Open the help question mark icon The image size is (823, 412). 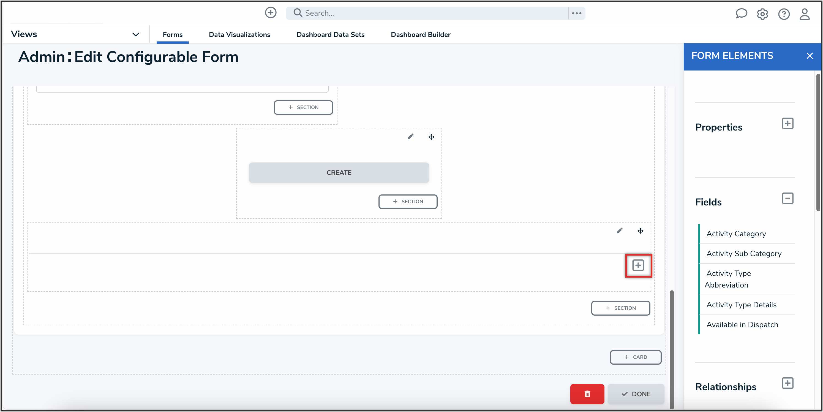783,14
